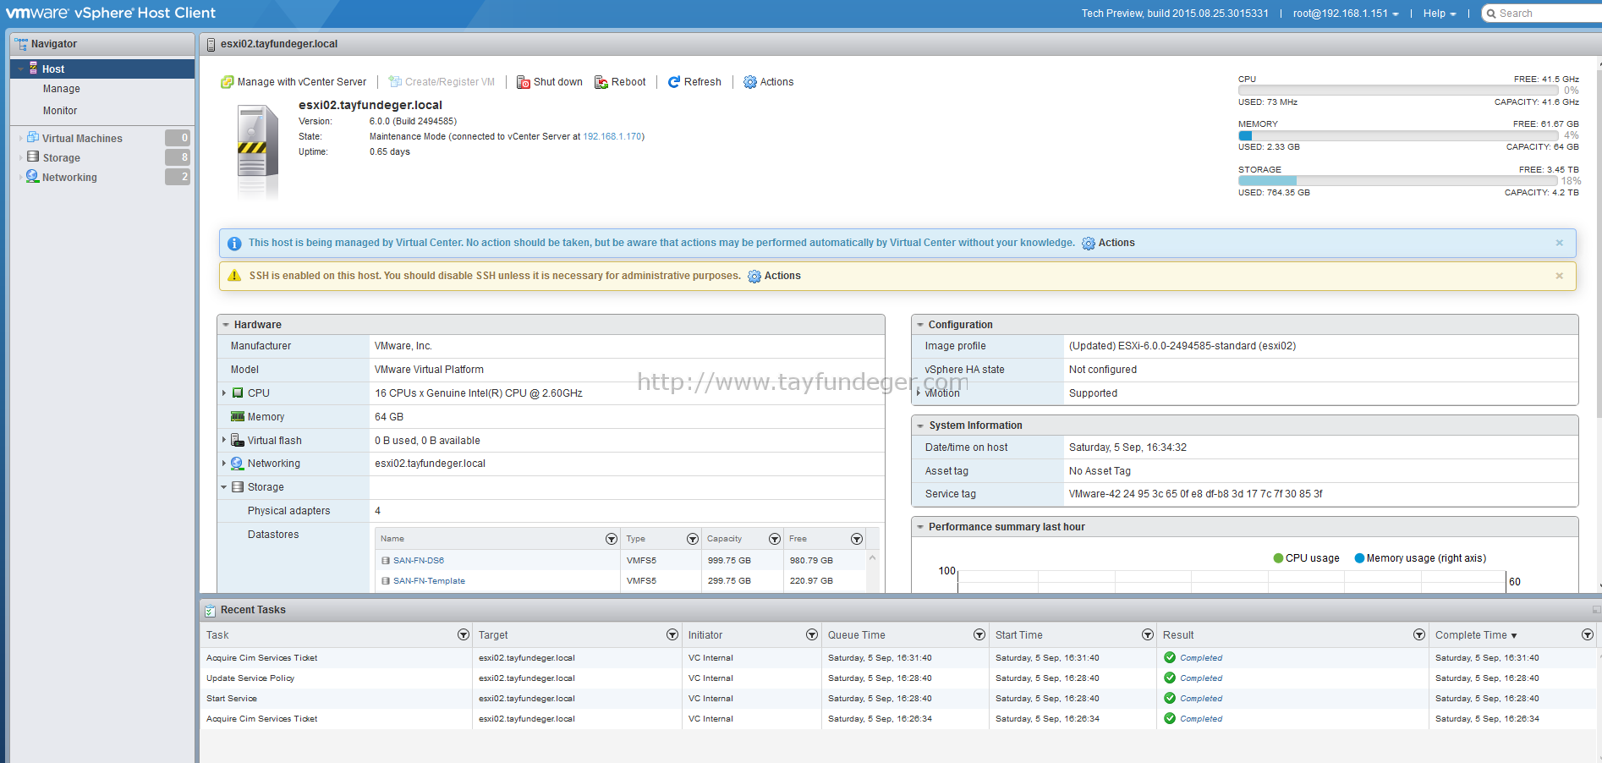The height and width of the screenshot is (763, 1602).
Task: Click the Hardware Networking row icon
Action: (238, 464)
